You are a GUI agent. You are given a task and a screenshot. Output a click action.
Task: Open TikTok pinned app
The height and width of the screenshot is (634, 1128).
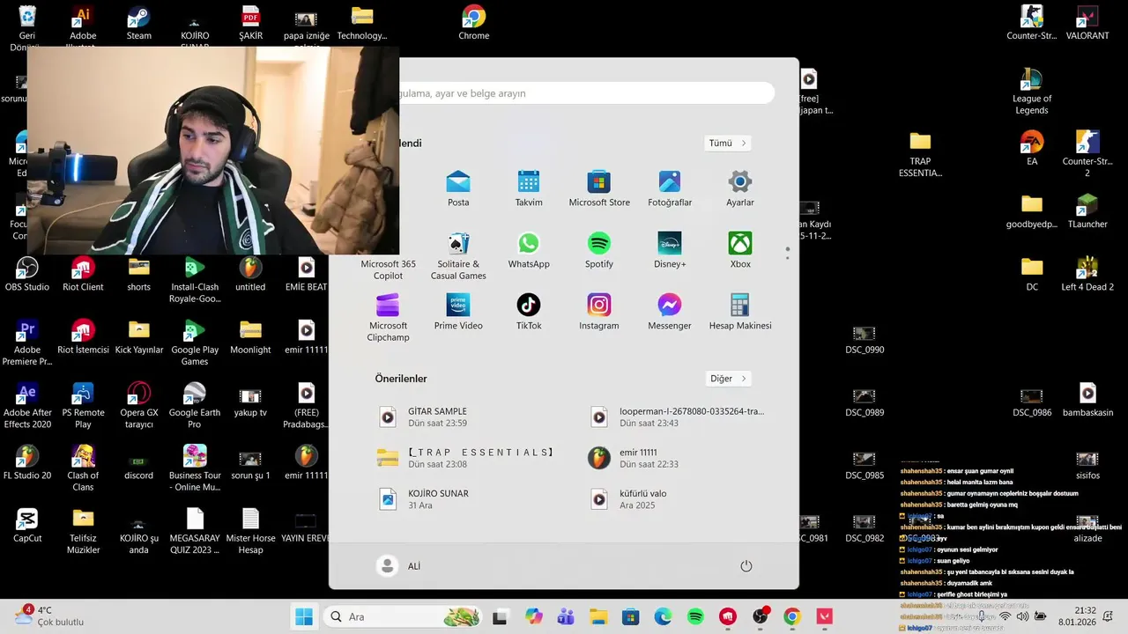[x=529, y=312]
